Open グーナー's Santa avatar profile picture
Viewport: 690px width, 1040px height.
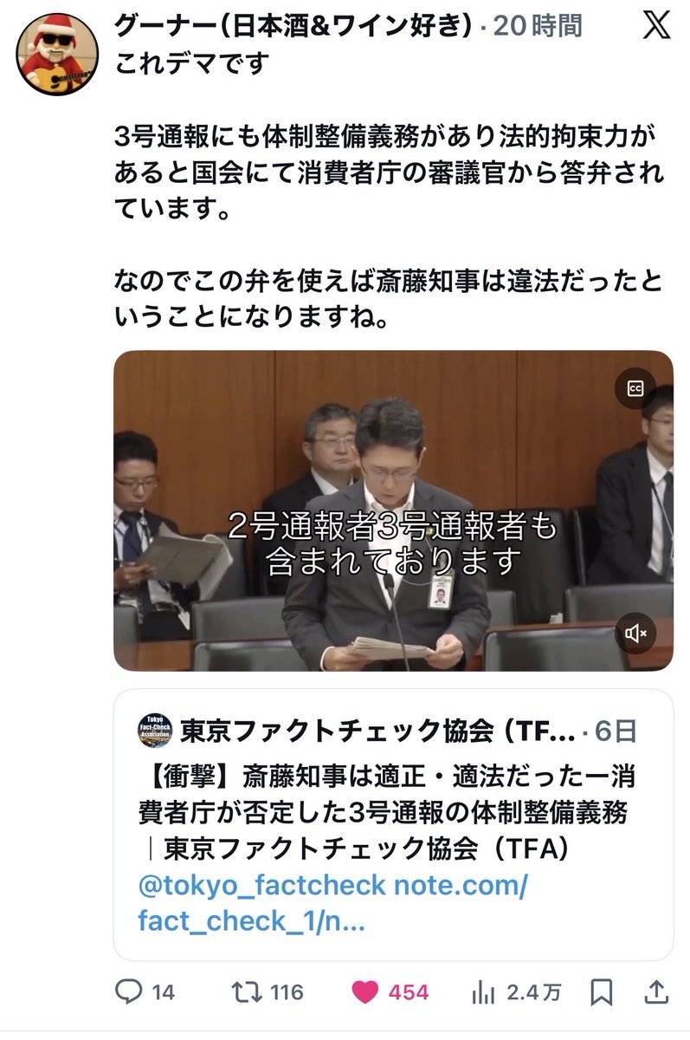point(56,56)
